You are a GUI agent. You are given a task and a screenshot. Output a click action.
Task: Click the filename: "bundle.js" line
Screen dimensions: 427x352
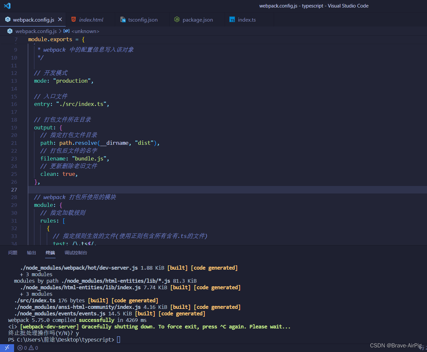click(x=75, y=159)
